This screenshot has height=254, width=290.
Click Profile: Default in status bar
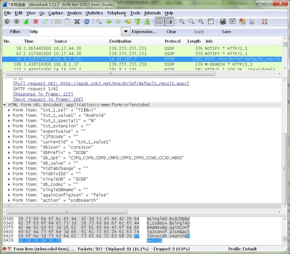click(242, 249)
